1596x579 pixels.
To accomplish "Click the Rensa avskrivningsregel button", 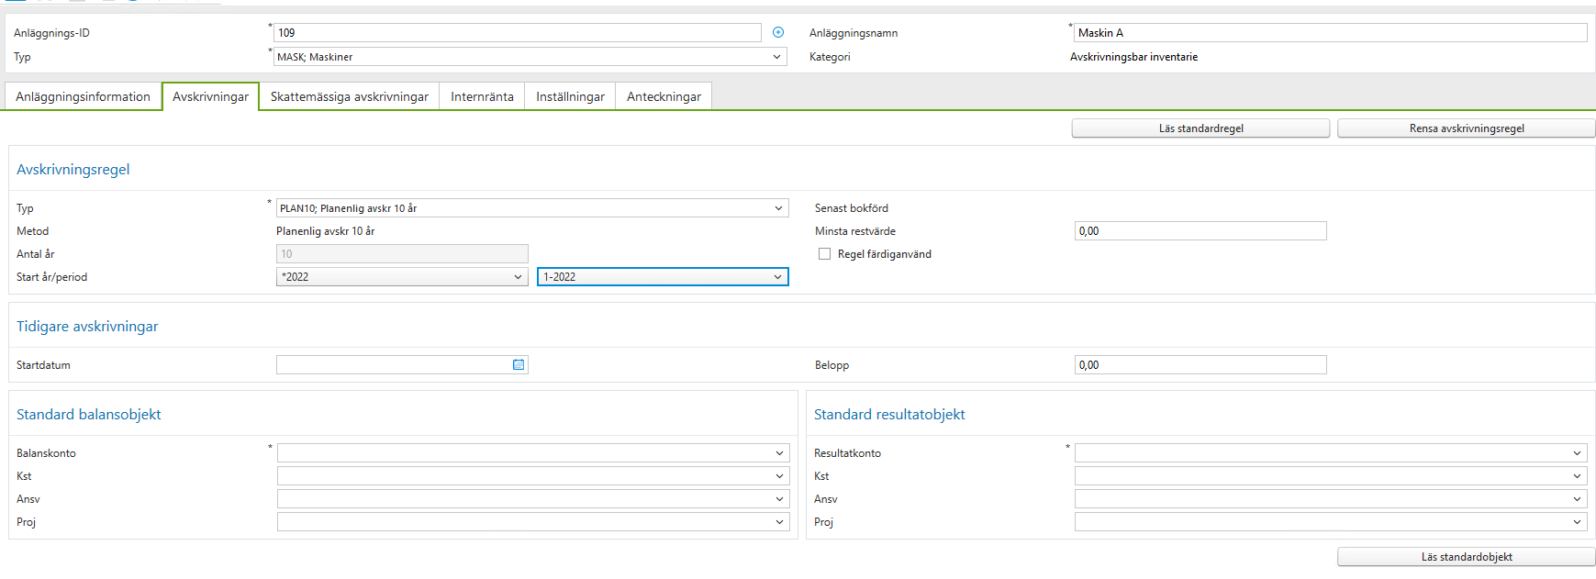I will (1466, 128).
